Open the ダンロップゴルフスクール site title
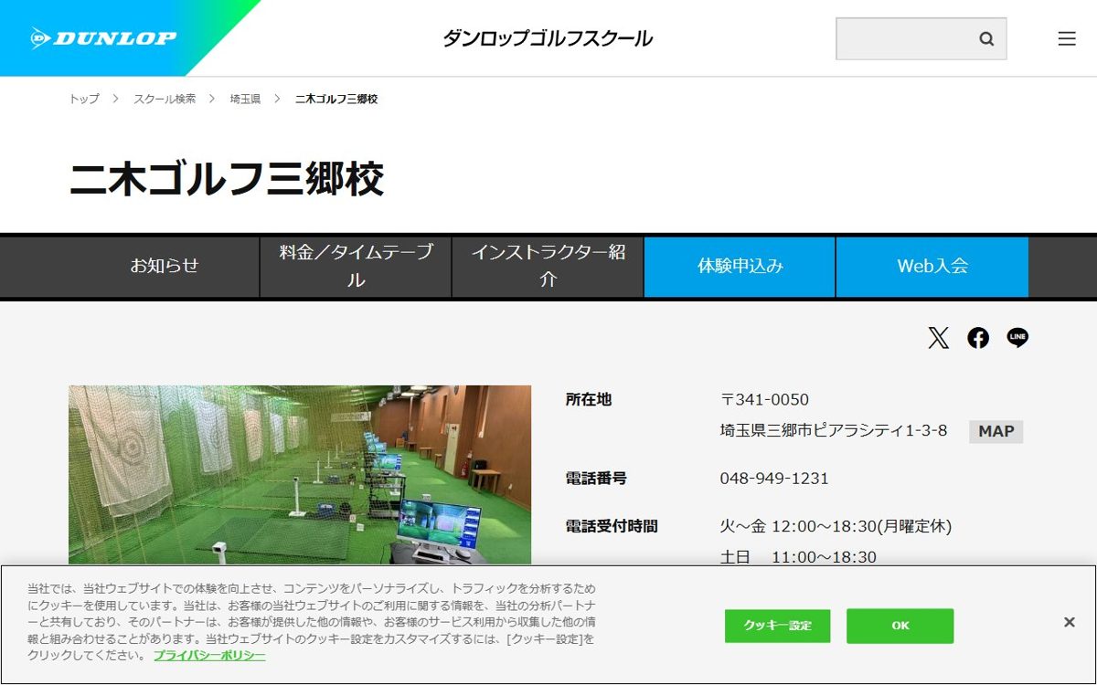 pos(548,38)
